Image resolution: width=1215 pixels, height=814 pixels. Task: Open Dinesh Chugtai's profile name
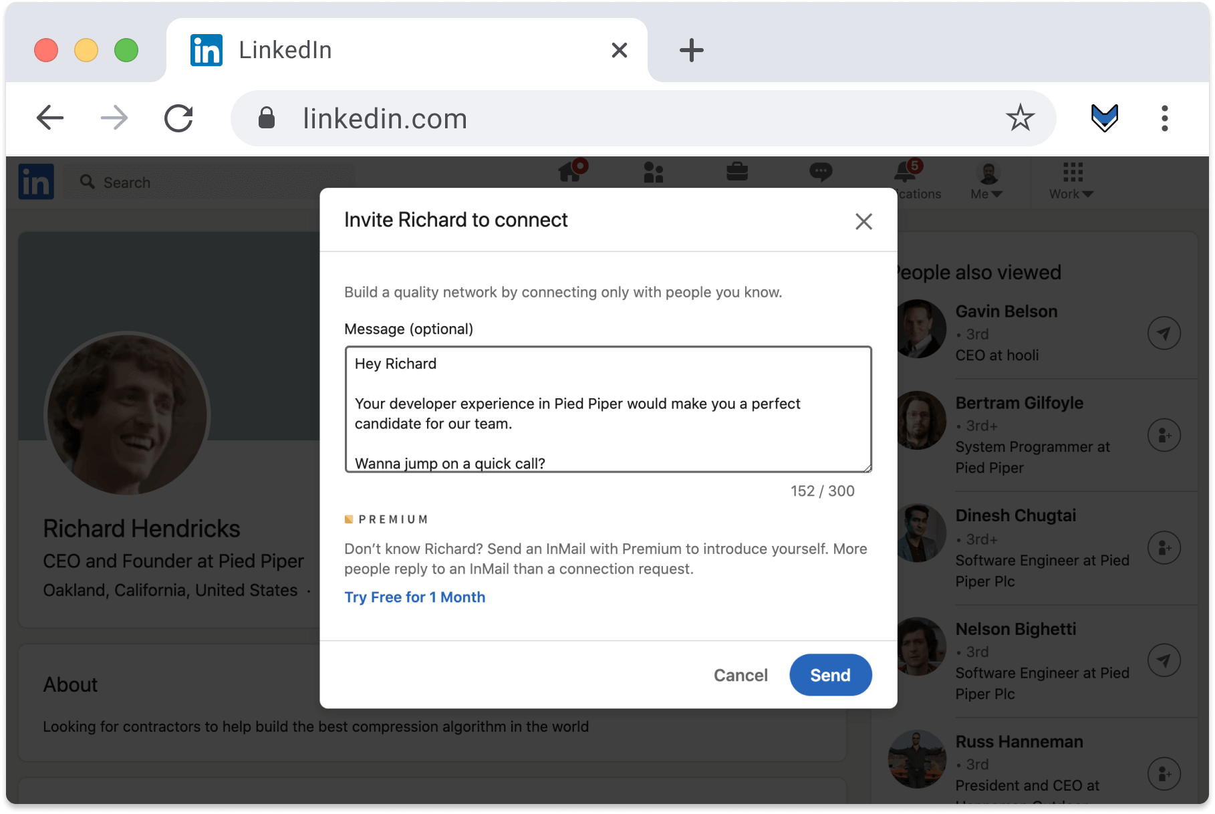(1016, 515)
